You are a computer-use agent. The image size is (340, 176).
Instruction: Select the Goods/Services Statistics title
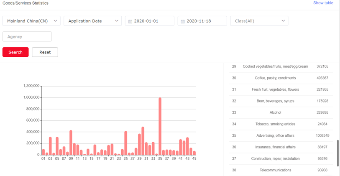[26, 3]
